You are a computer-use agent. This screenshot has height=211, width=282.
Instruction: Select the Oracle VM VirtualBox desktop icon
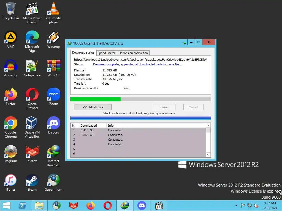[32, 127]
